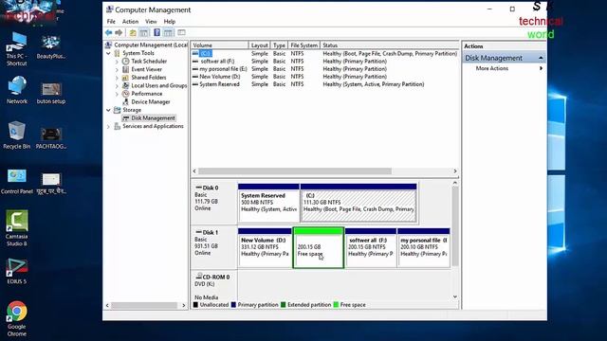607x341 pixels.
Task: Select the System Reserved 500 MB partition block
Action: pos(268,203)
